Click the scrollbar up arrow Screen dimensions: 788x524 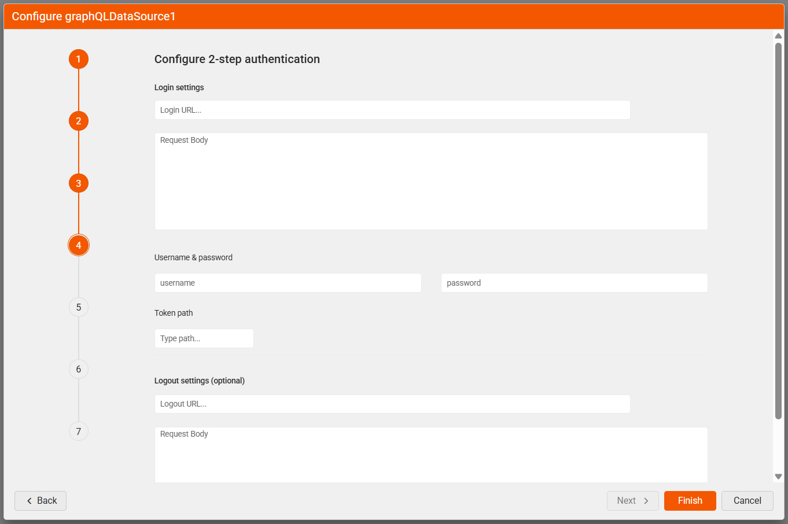(x=778, y=36)
